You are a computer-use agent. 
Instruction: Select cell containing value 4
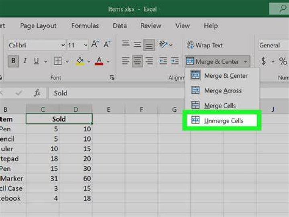(43, 198)
